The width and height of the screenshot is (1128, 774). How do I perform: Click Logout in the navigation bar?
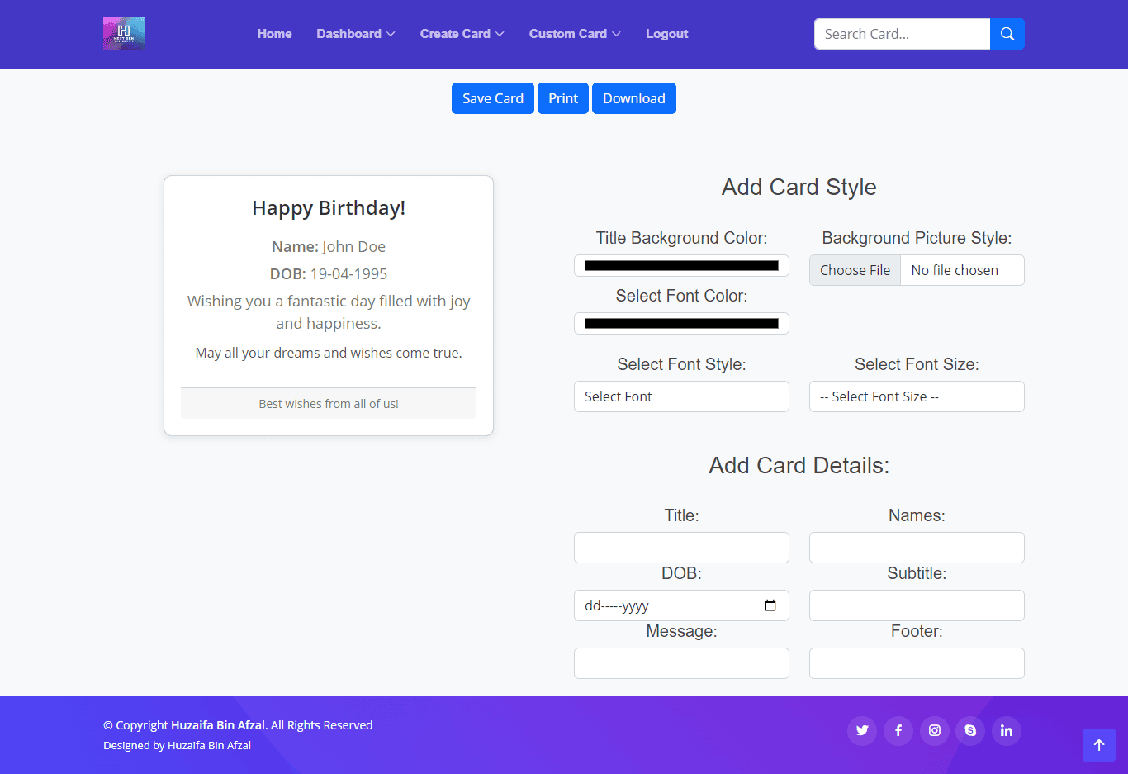[666, 34]
